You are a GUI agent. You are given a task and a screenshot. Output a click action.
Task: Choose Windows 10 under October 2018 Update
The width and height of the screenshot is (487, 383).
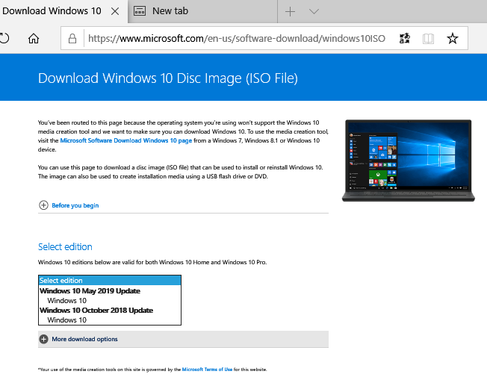pyautogui.click(x=66, y=320)
